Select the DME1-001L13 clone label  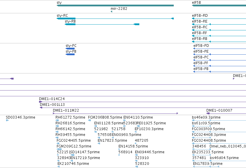(x=52, y=105)
